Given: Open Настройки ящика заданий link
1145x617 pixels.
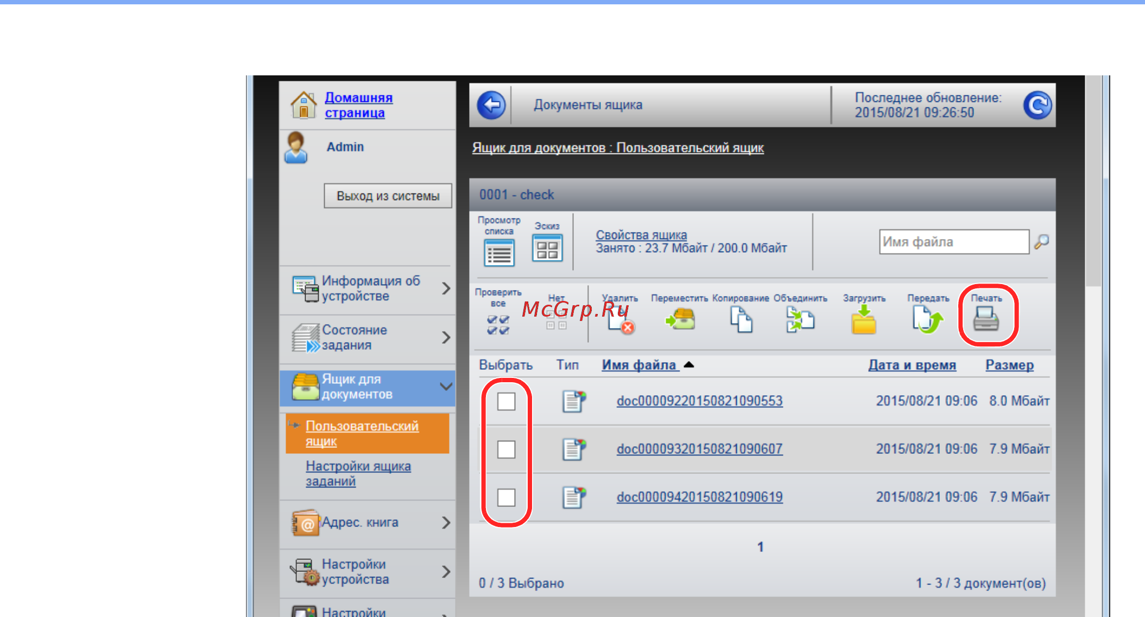Looking at the screenshot, I should click(x=358, y=474).
